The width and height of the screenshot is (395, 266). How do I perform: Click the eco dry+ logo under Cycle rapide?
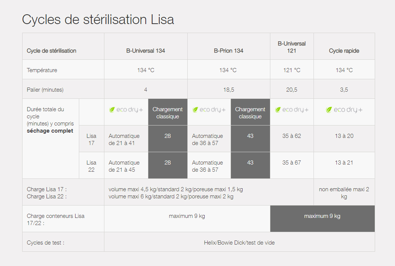[x=344, y=110]
